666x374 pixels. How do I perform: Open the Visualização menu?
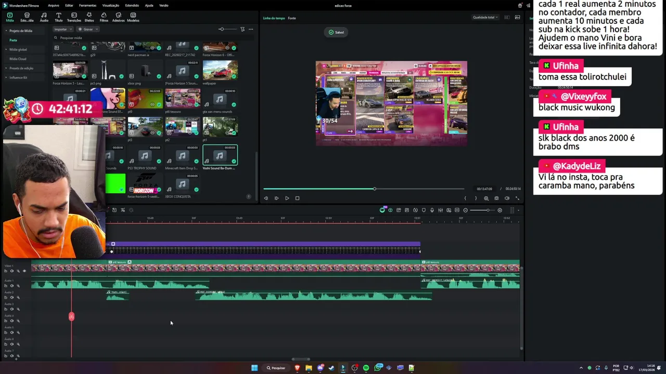111,5
